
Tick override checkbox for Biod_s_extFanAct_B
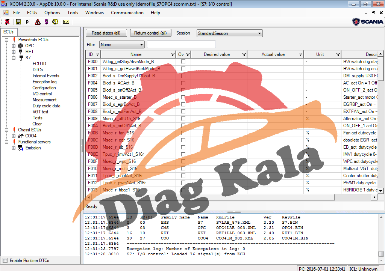(x=183, y=111)
